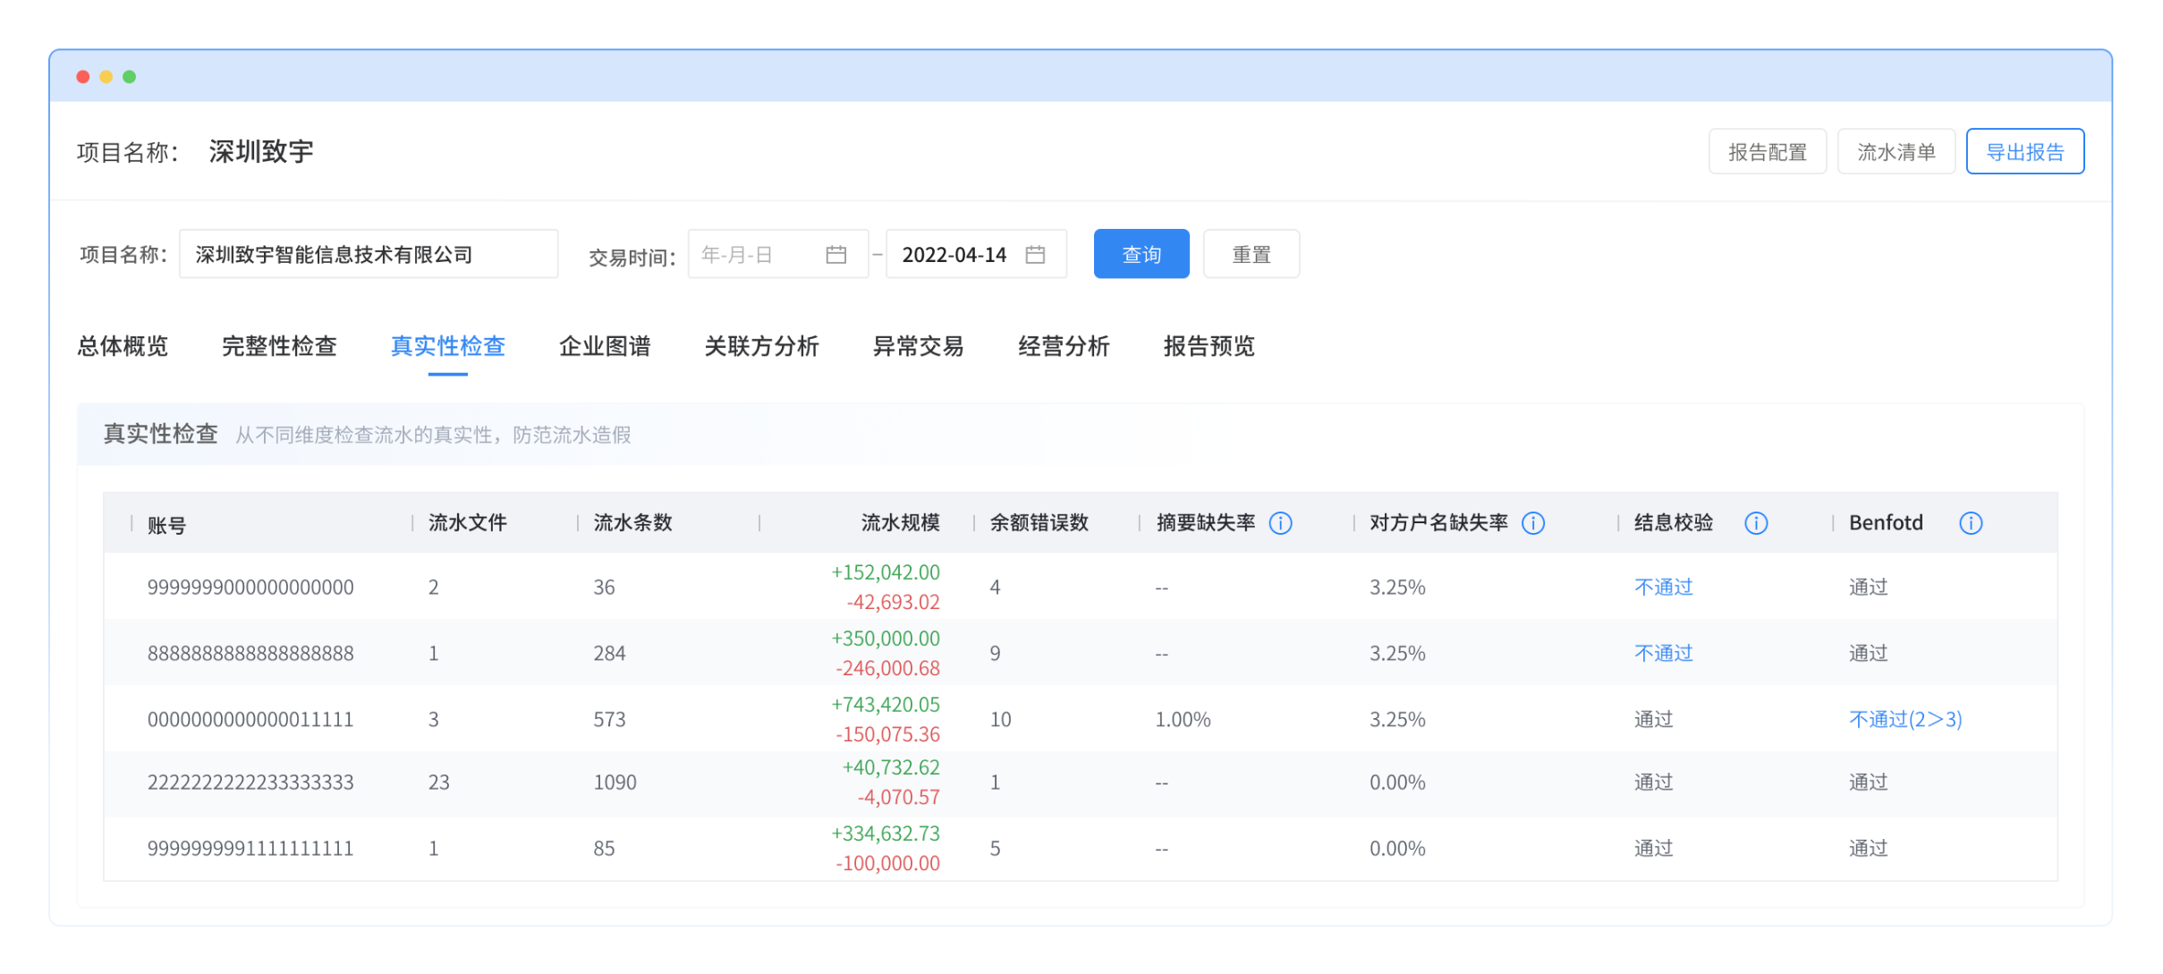Select account 8888888888888888888 cell
Viewport: 2163px width, 974px height.
pyautogui.click(x=250, y=654)
